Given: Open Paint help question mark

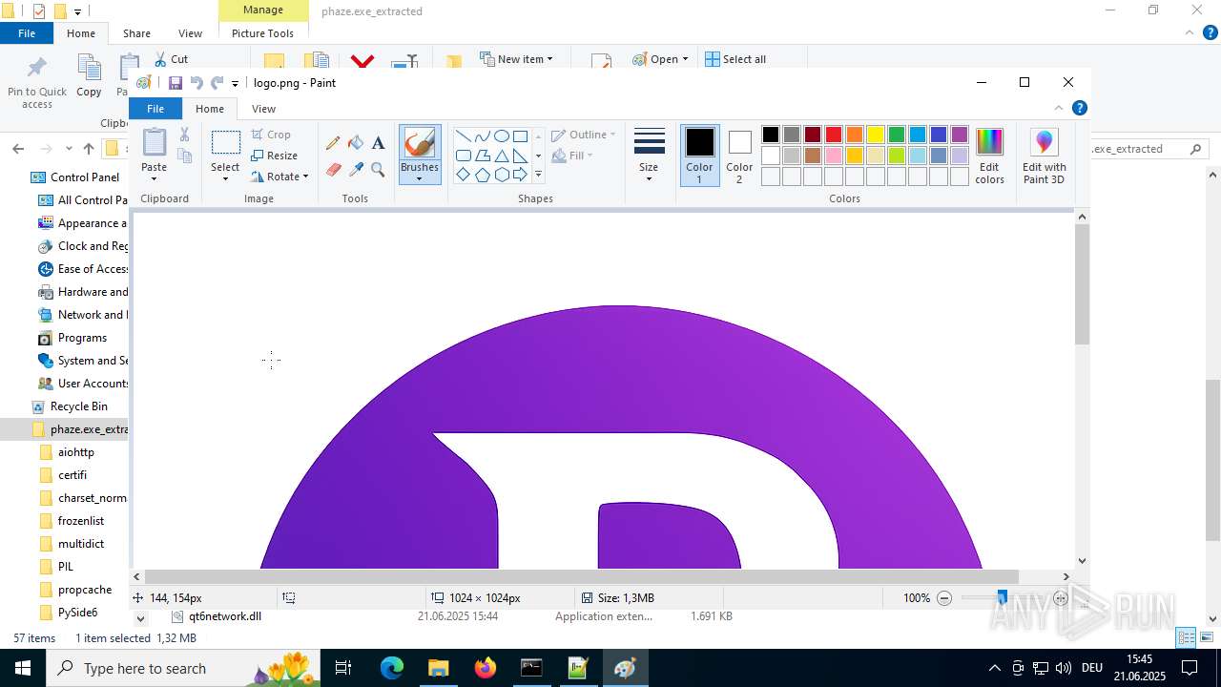Looking at the screenshot, I should [1079, 109].
